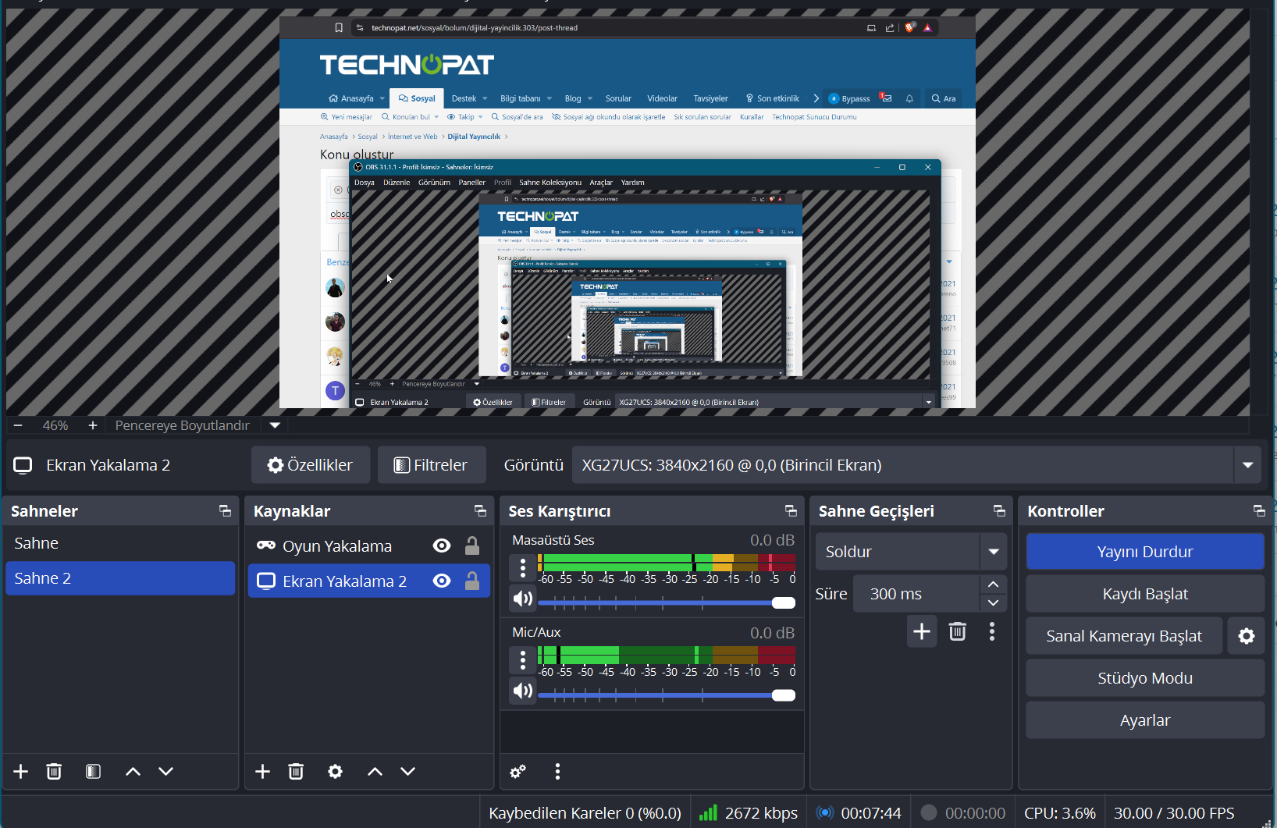This screenshot has height=828, width=1277.
Task: Toggle lock on Oyun Yakalama source
Action: tap(472, 545)
